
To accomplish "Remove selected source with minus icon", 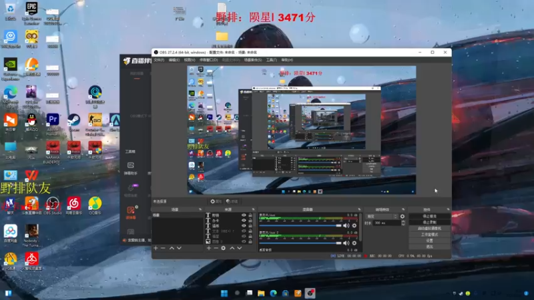I will point(216,248).
